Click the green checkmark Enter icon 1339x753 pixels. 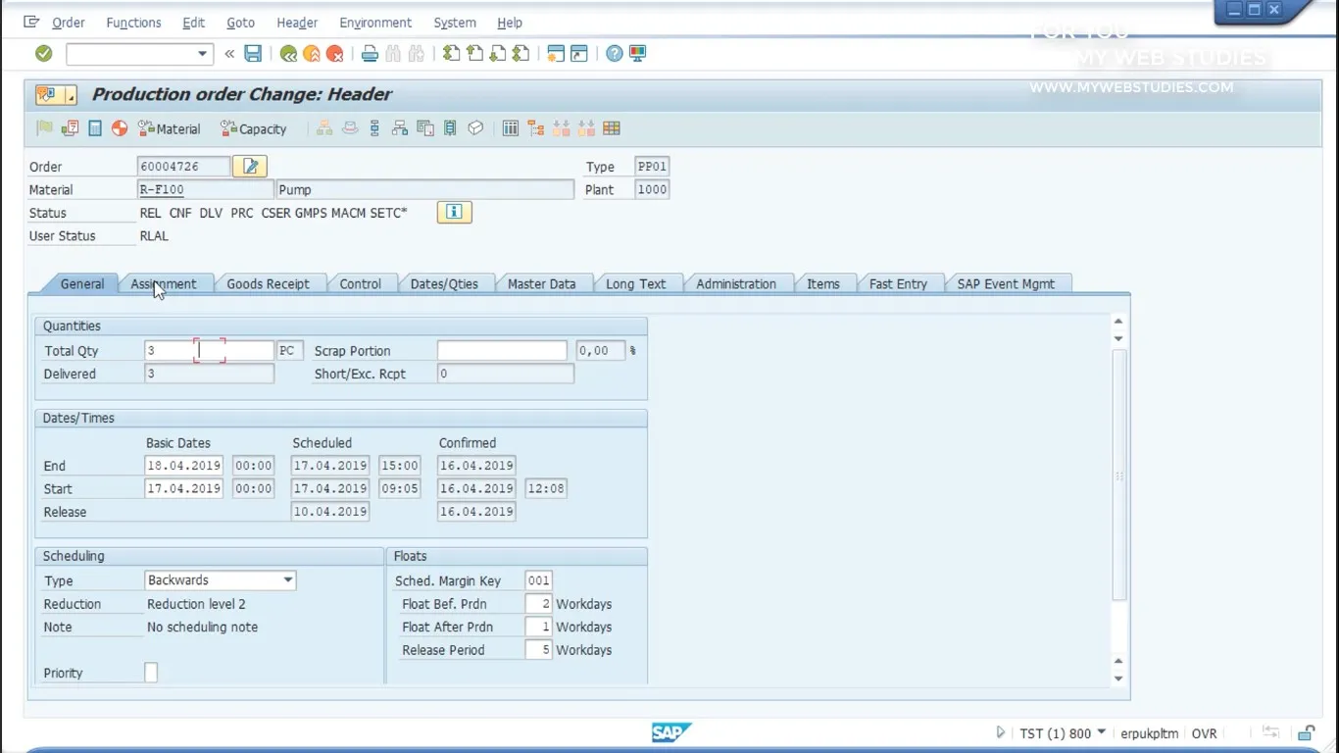point(43,53)
